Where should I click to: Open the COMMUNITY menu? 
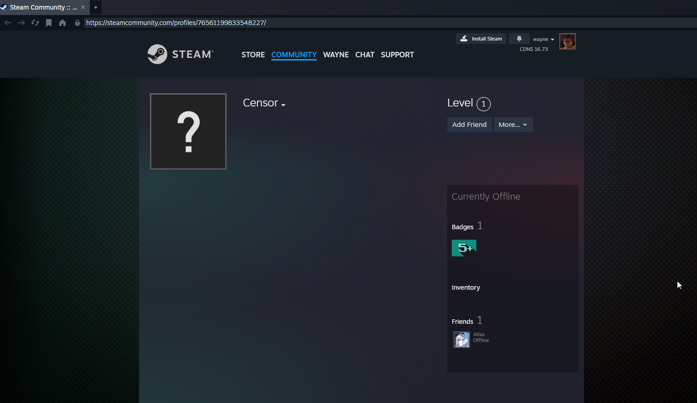click(x=294, y=55)
